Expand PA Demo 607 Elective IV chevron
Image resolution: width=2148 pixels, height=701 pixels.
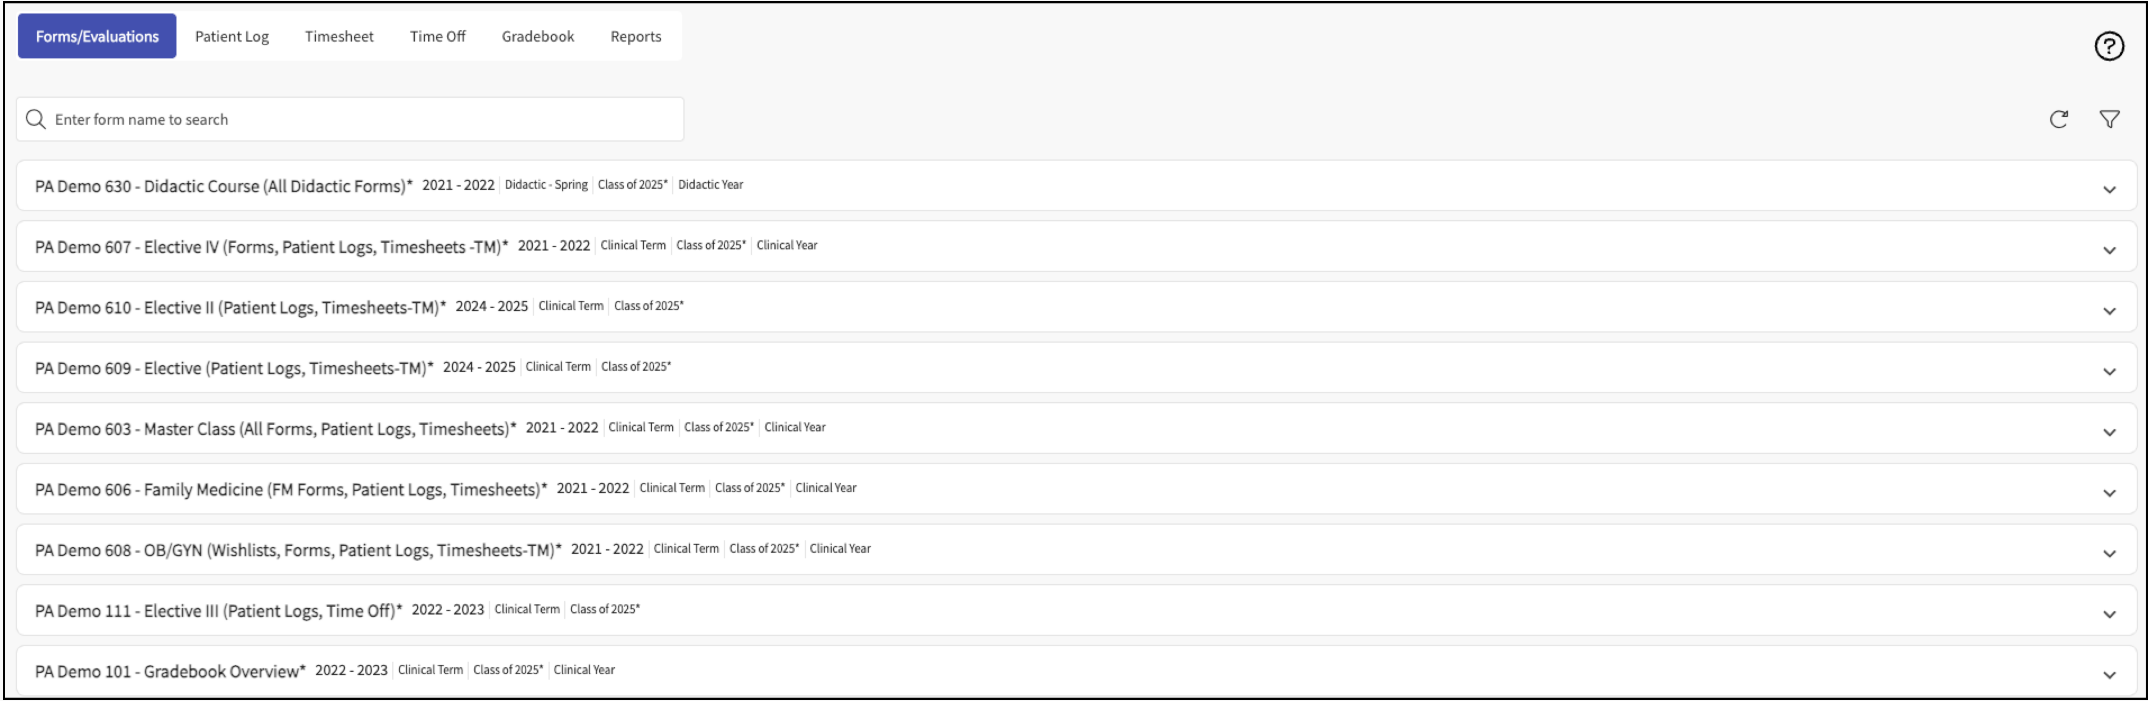coord(2109,251)
